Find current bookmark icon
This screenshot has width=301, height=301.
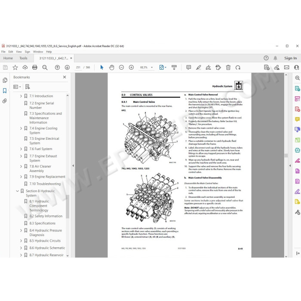tap(28, 87)
